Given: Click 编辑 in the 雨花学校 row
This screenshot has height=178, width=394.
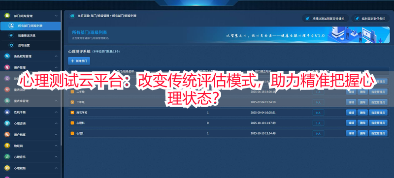Looking at the screenshot, I should coord(351,113).
